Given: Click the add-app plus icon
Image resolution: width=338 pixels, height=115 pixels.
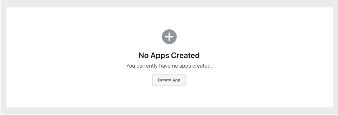Looking at the screenshot, I should [x=169, y=37].
